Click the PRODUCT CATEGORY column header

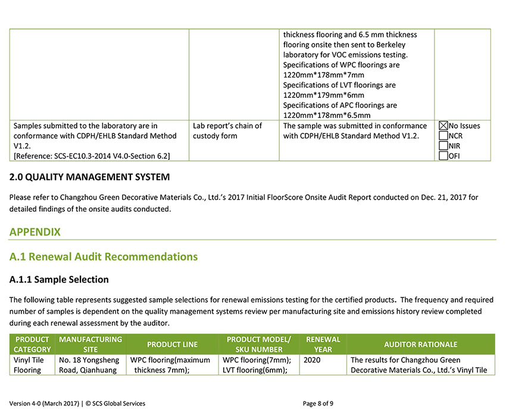coord(32,344)
